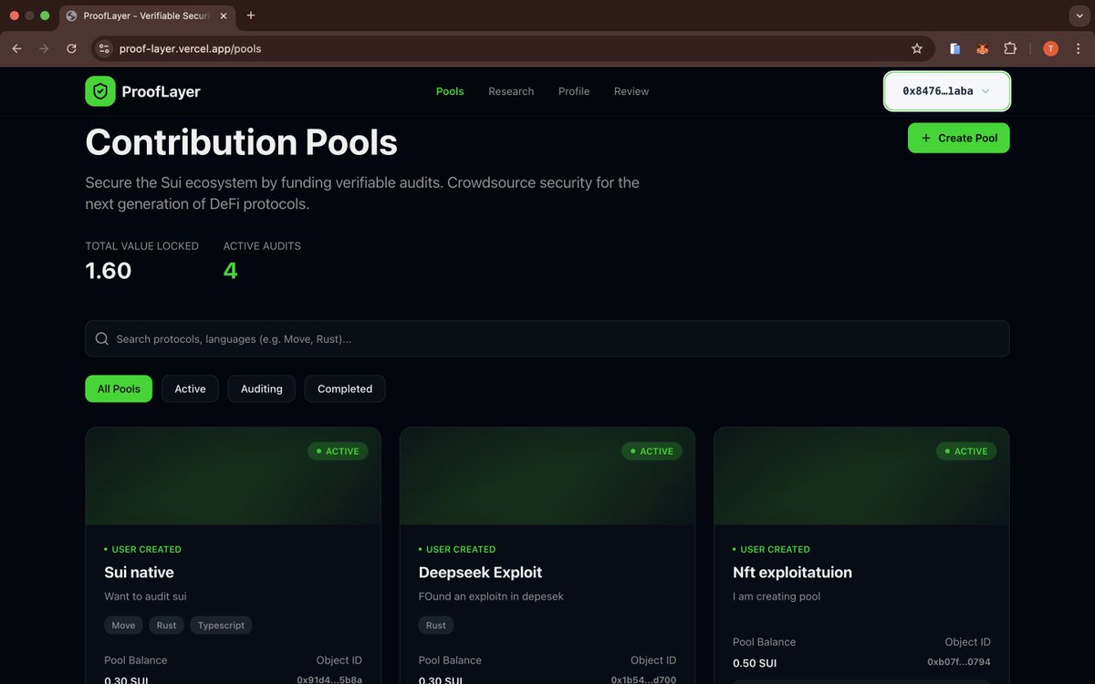Image resolution: width=1095 pixels, height=684 pixels.
Task: Click the 'I am creating pool' description
Action: [x=777, y=596]
